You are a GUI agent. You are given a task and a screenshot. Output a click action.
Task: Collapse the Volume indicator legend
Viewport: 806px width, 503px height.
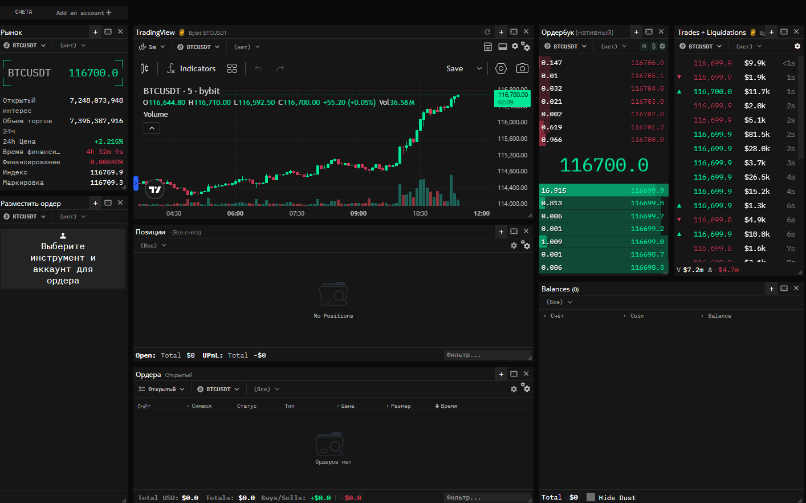coord(152,128)
